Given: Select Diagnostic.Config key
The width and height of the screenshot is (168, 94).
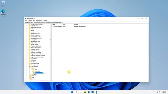Looking at the screenshot, I should (x=35, y=51).
